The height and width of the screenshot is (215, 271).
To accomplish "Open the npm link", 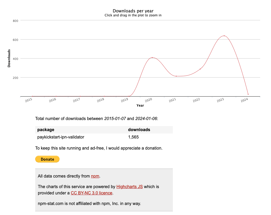I will point(95,176).
